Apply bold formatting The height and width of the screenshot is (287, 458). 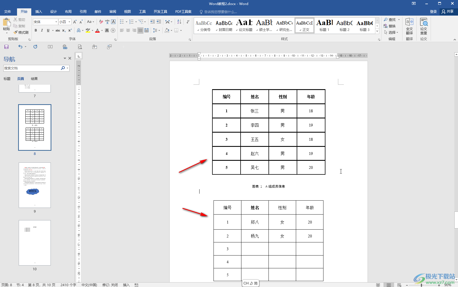(36, 30)
